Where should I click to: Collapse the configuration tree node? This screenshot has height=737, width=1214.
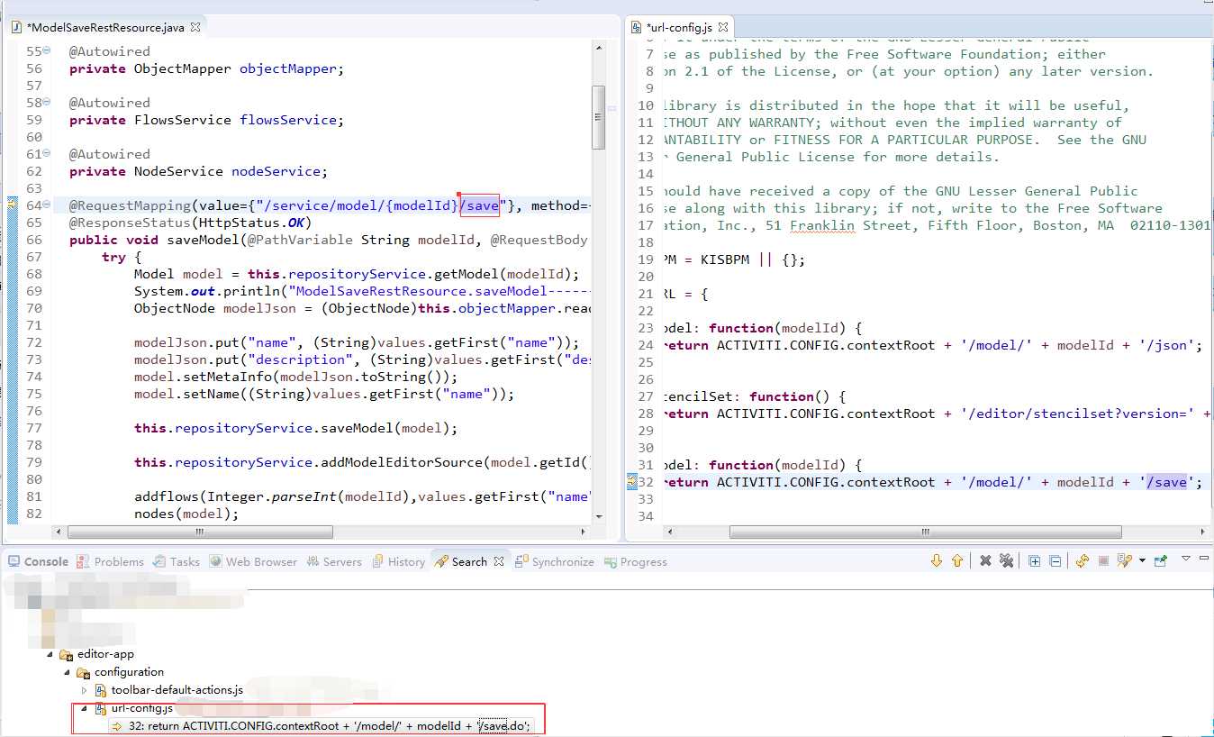[68, 672]
